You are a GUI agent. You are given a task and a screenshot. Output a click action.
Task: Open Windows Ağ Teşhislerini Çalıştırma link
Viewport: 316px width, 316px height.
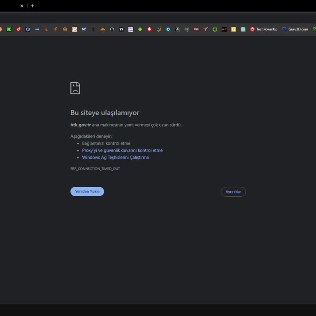click(x=115, y=158)
